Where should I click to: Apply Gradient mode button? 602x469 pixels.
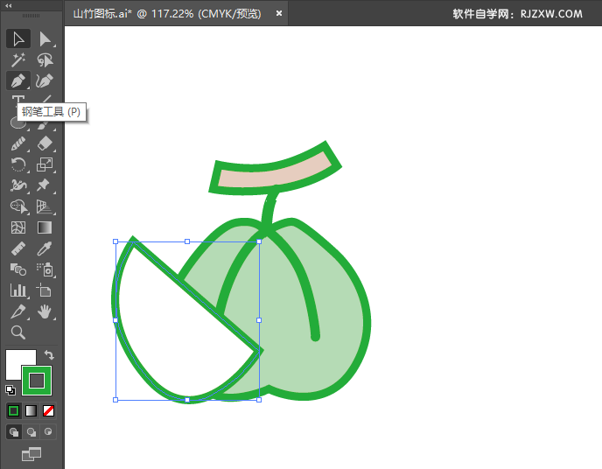(31, 411)
